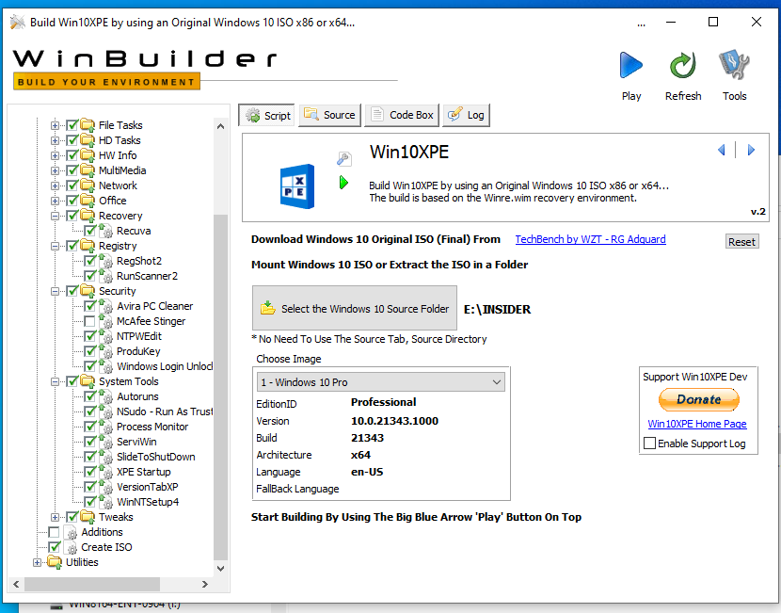Click the Avira PC Cleaner script icon
The width and height of the screenshot is (781, 613).
pyautogui.click(x=105, y=306)
